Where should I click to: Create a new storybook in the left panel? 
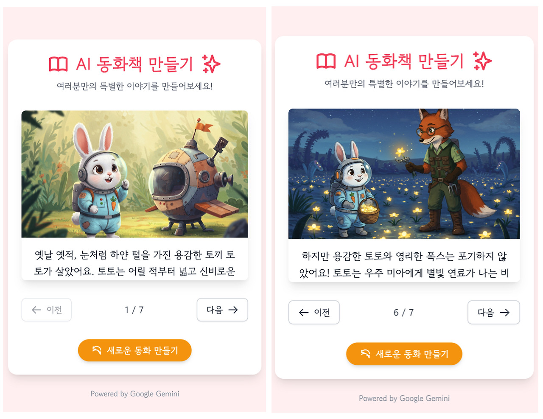[135, 350]
